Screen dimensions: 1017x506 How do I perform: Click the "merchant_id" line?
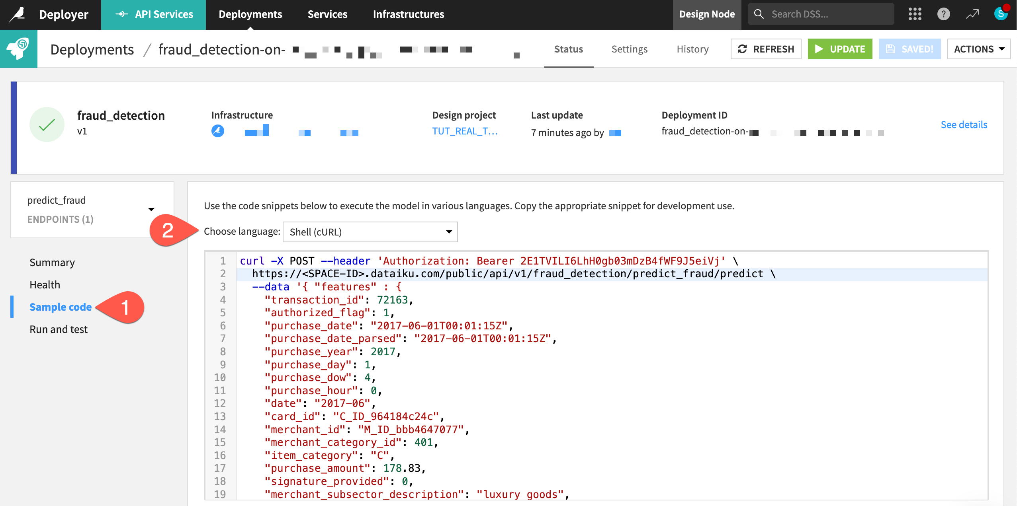point(367,430)
